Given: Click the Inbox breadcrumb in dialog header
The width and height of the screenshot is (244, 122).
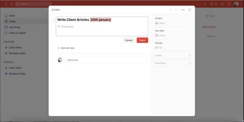Looking at the screenshot, I should (x=56, y=10).
